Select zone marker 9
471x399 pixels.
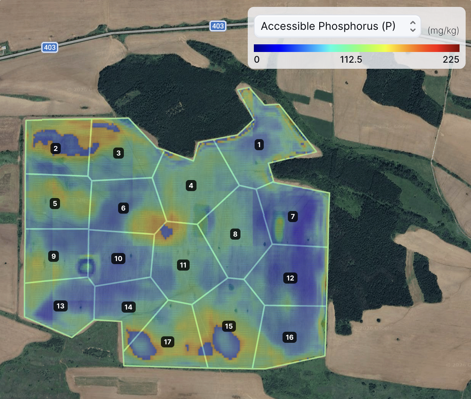click(54, 256)
